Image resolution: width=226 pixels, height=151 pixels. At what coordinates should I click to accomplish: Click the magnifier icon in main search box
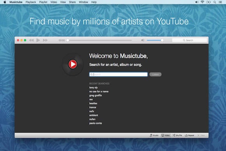(x=92, y=74)
